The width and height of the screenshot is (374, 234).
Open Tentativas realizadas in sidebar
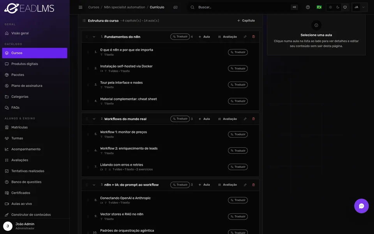35,171
